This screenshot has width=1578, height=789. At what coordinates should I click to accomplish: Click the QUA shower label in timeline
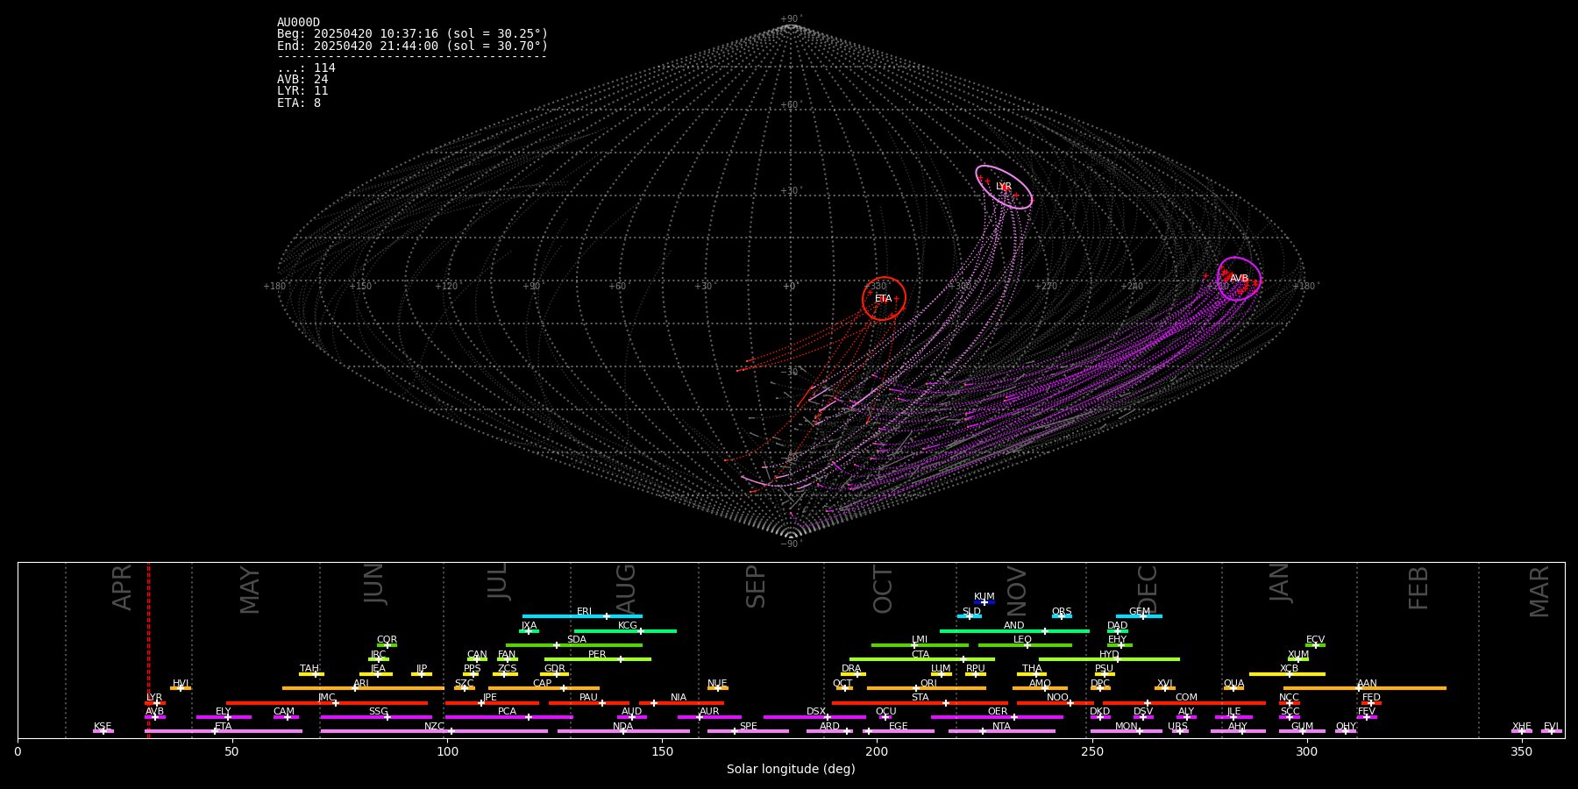pos(1233,684)
